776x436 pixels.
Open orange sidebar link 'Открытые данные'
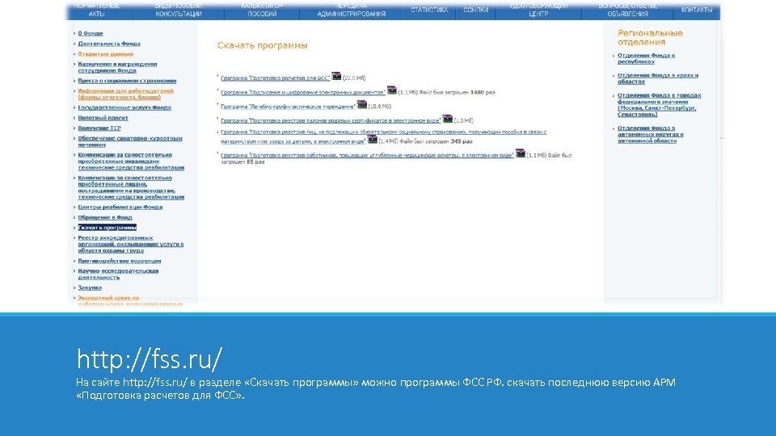pos(105,54)
